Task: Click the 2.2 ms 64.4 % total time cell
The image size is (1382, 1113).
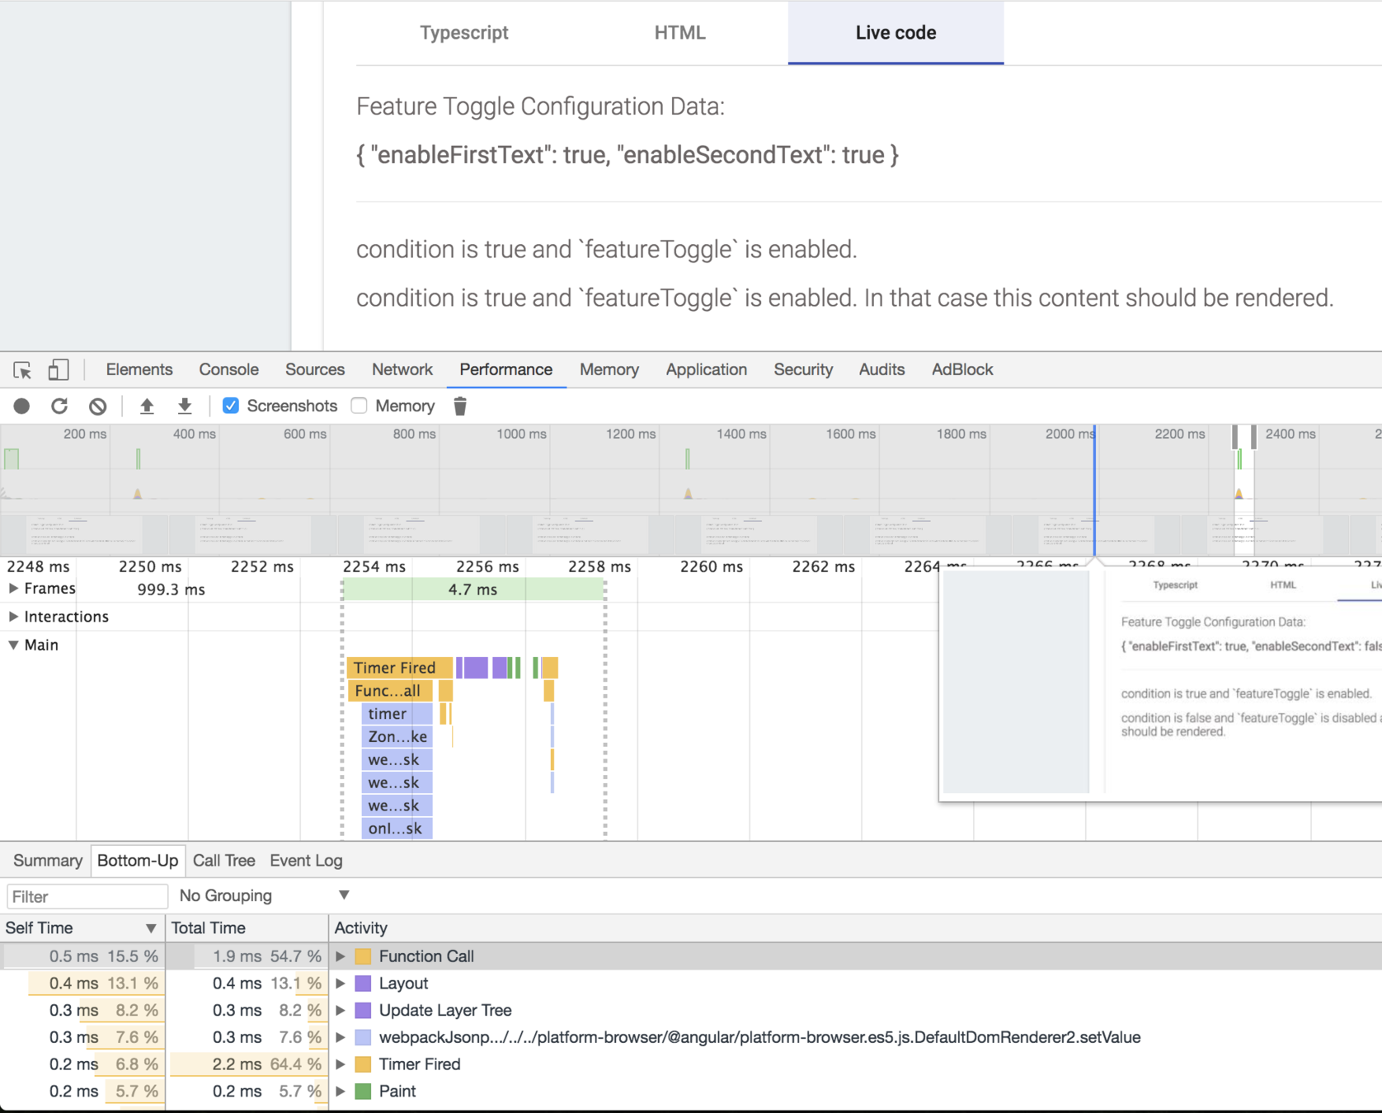Action: point(247,1064)
